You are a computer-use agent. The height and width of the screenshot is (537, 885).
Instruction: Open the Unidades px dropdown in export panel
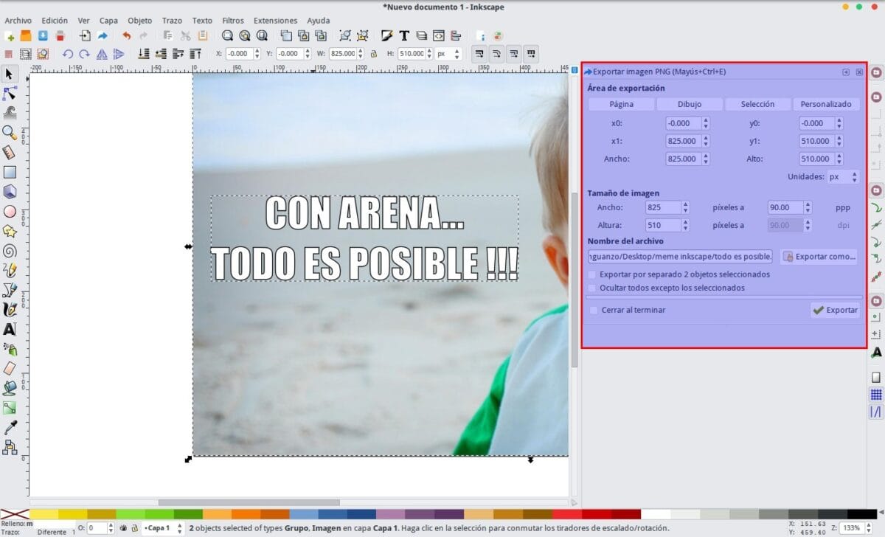843,177
